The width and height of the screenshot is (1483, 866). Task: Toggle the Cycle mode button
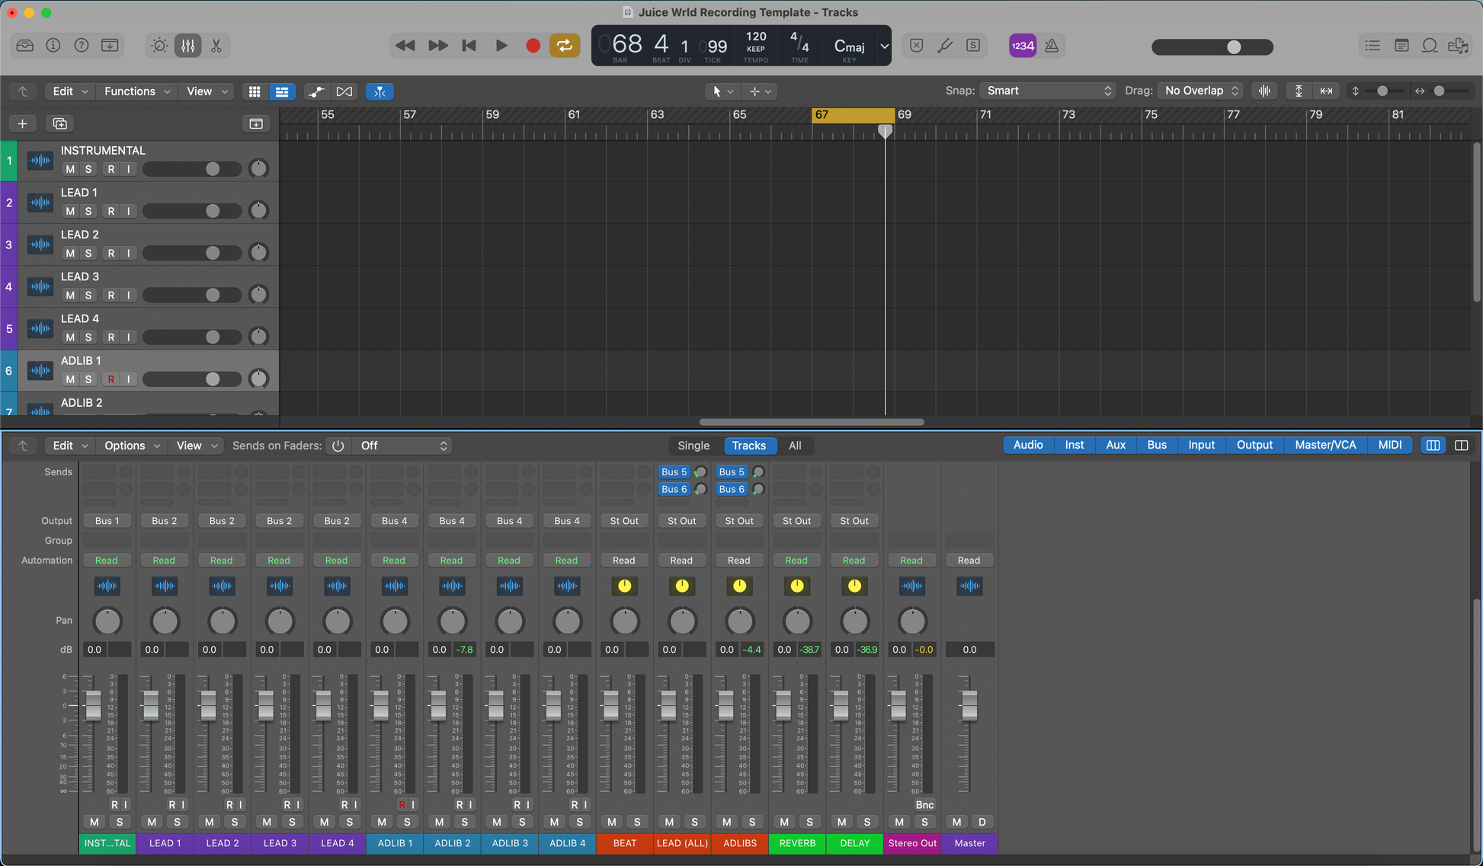point(564,46)
